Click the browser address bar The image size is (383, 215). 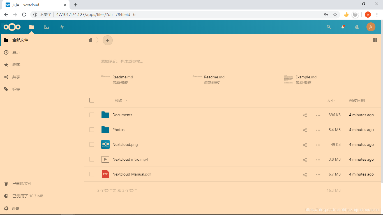[x=185, y=15]
